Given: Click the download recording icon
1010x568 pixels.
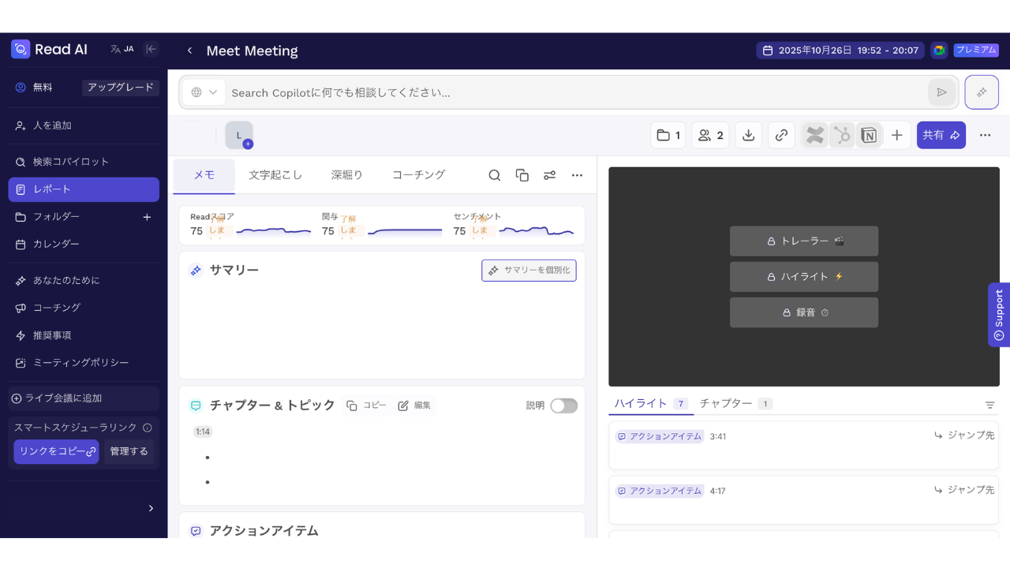Looking at the screenshot, I should click(x=748, y=135).
